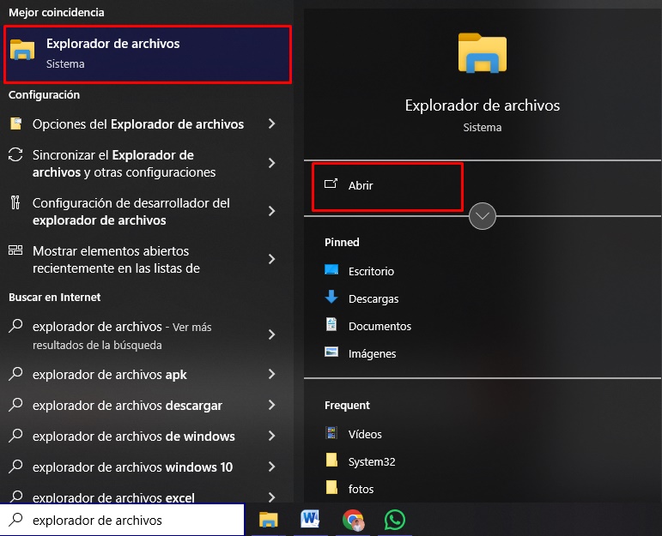Expand arrow for explorador de archivos windows 10
Screen dimensions: 662x536
click(x=272, y=467)
